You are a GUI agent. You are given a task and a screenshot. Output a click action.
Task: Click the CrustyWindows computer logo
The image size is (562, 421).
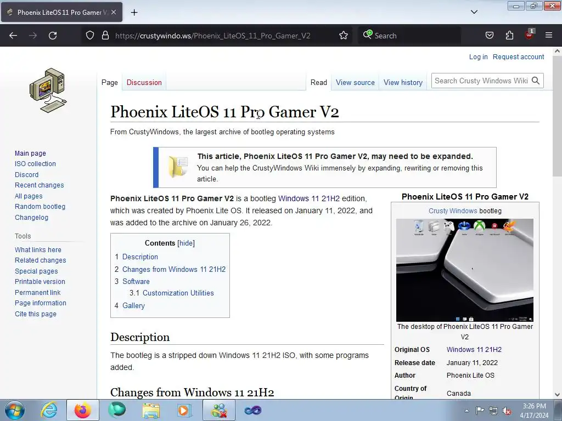(x=48, y=90)
